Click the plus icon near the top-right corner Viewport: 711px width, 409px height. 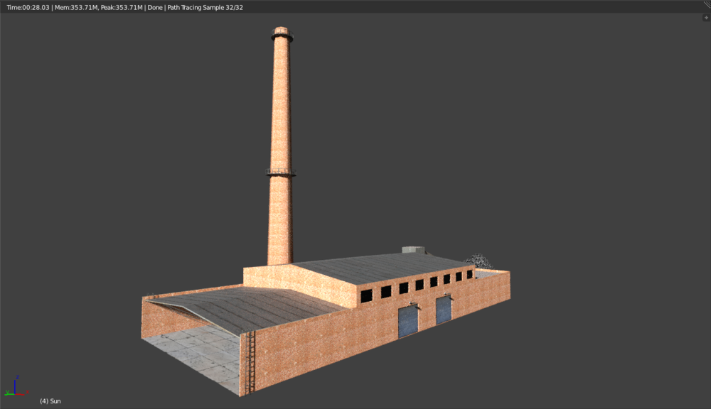pos(706,18)
